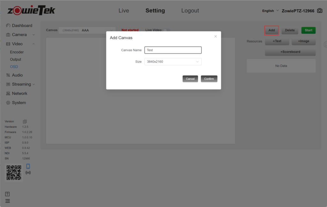Open the help question mark icon

(8, 194)
